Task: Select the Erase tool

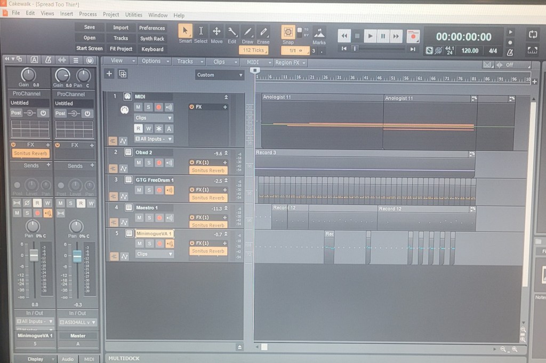Action: point(263,32)
